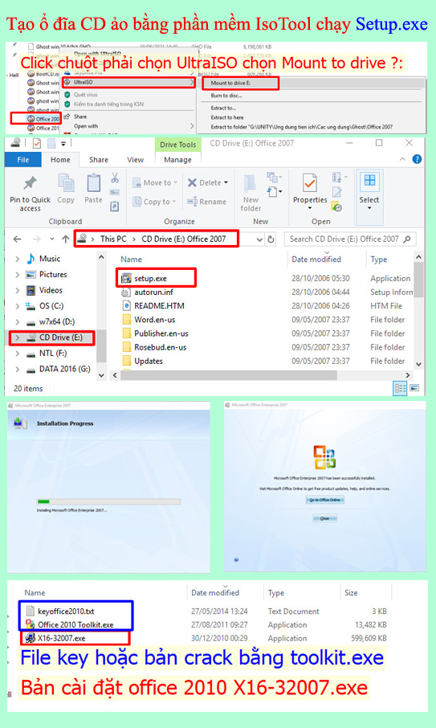The height and width of the screenshot is (728, 436).
Task: Open recent locations dropdown arrow
Action: pos(51,239)
